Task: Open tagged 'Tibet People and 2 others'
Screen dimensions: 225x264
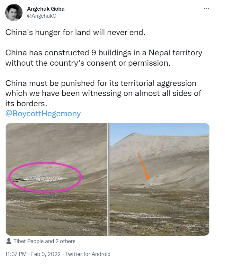Action: click(x=44, y=241)
